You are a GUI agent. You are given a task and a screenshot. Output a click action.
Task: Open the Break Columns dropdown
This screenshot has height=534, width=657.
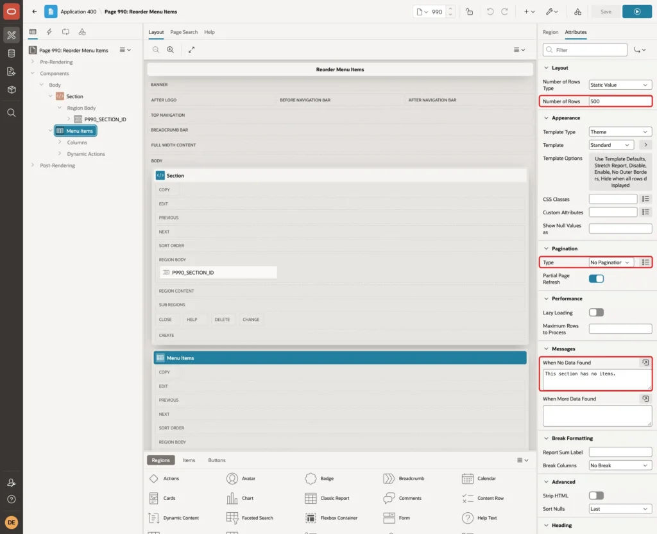[x=620, y=466]
